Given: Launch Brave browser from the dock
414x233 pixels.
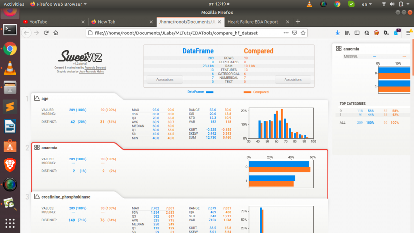Looking at the screenshot, I should tap(10, 164).
